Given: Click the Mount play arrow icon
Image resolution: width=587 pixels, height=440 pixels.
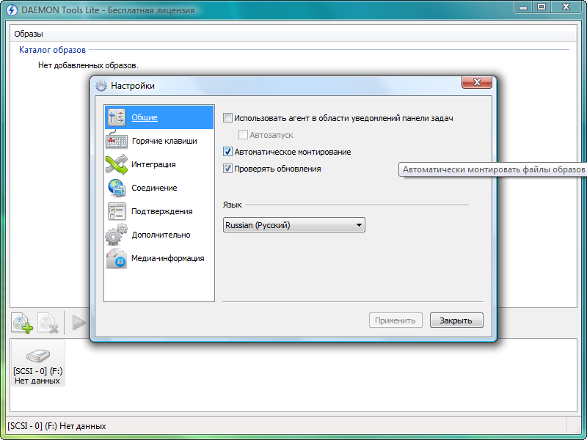Looking at the screenshot, I should pyautogui.click(x=79, y=323).
